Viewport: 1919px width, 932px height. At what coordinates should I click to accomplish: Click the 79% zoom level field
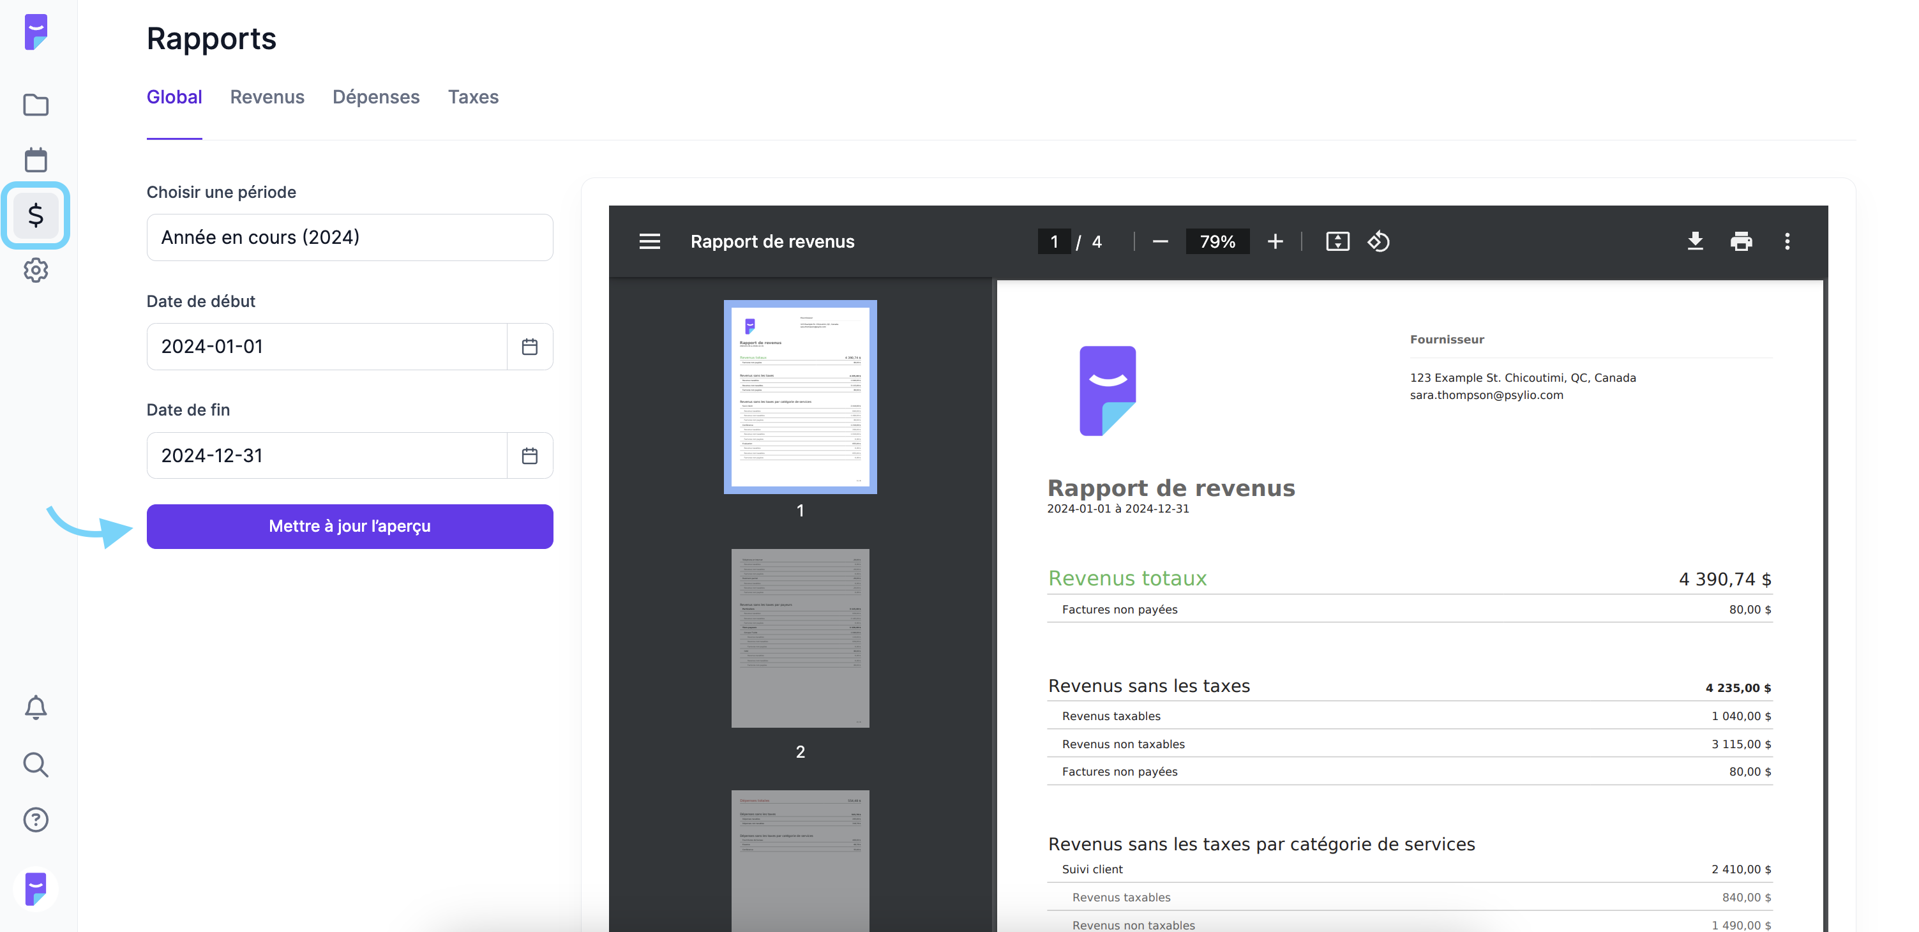tap(1217, 241)
